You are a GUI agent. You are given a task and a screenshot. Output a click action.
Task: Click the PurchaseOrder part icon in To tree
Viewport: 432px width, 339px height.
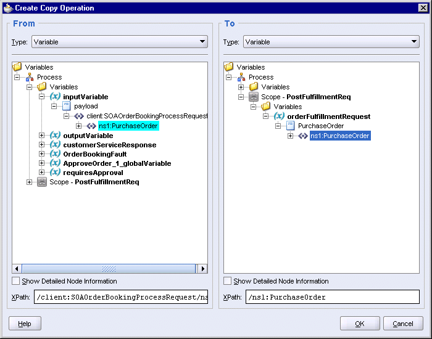pos(291,126)
